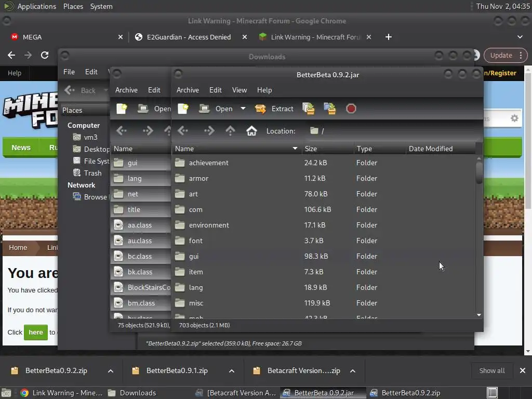532x399 pixels.
Task: Select lang folder sized 18.9 kB
Action: coord(324,288)
